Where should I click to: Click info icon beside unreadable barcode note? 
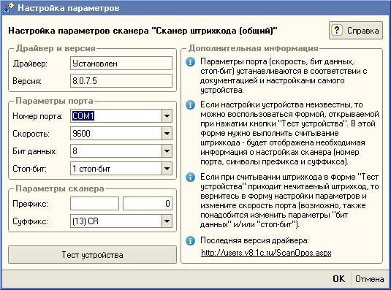tap(190, 177)
